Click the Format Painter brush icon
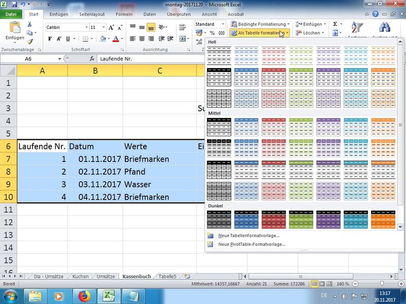This screenshot has height=304, width=406. [x=30, y=41]
